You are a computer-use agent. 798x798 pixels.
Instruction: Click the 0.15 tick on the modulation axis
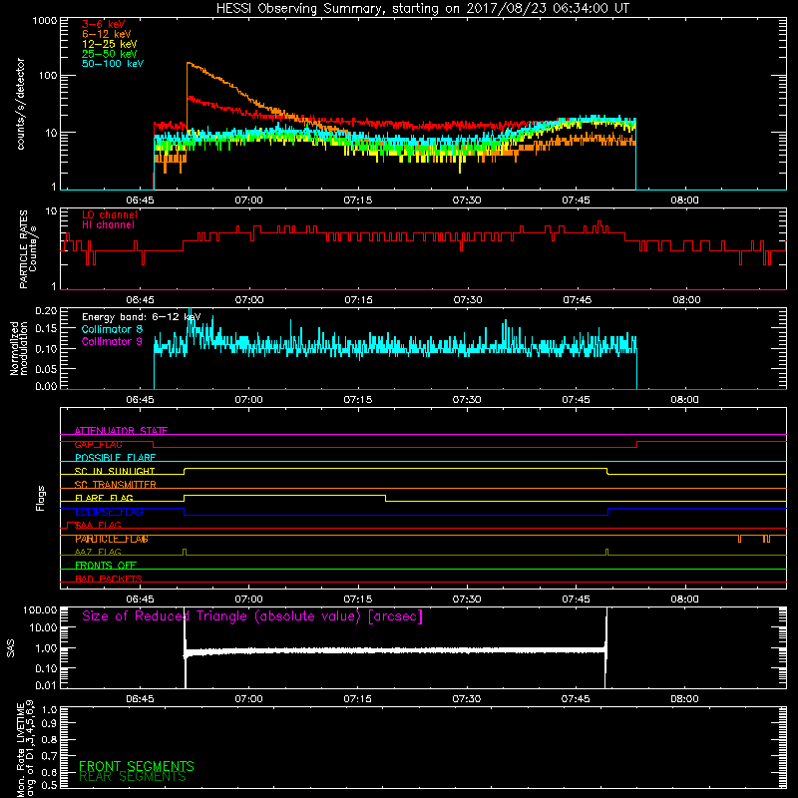tap(46, 329)
